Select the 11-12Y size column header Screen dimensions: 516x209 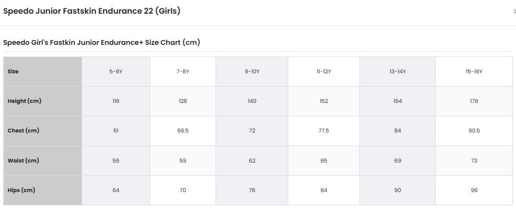tap(324, 72)
